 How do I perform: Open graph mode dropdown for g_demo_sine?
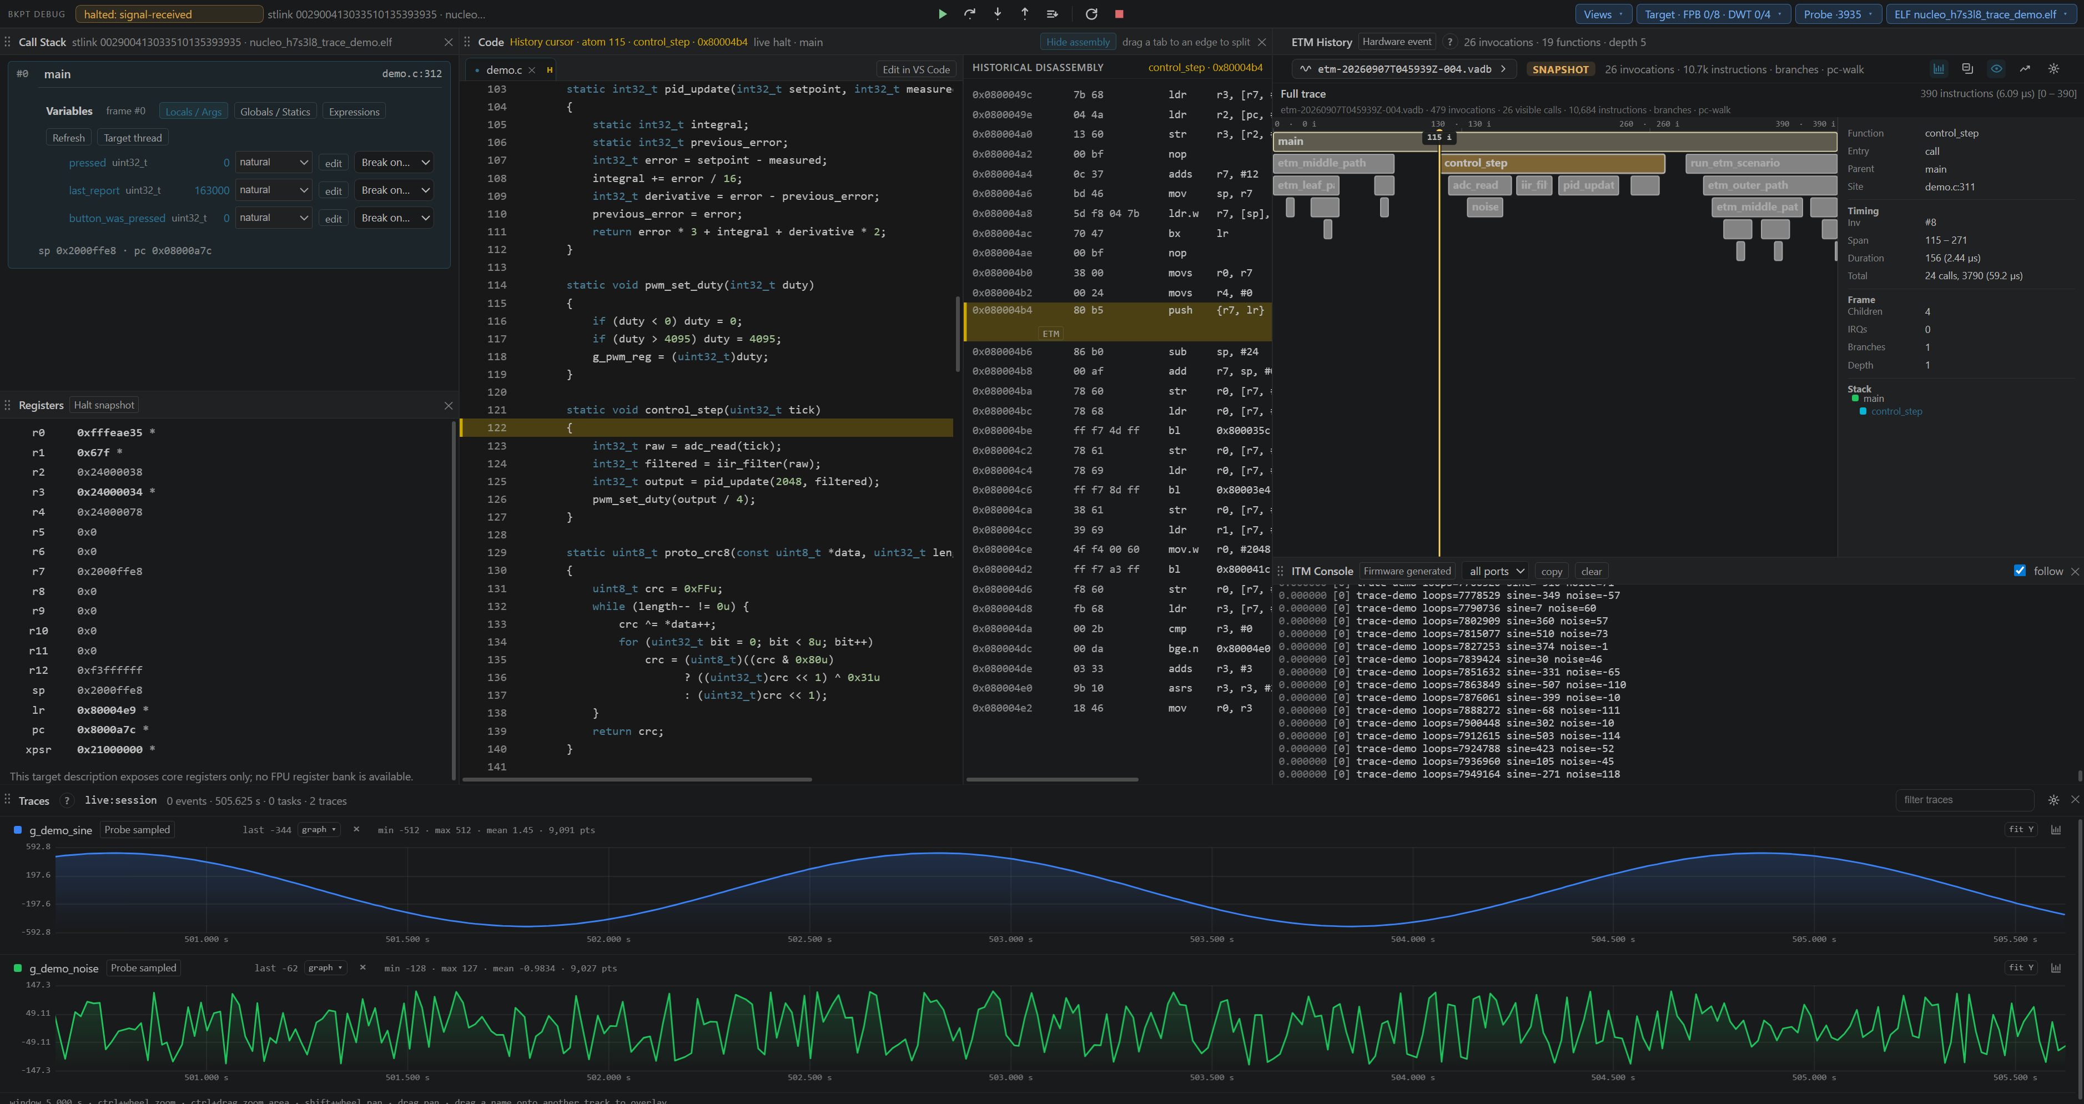pos(319,830)
